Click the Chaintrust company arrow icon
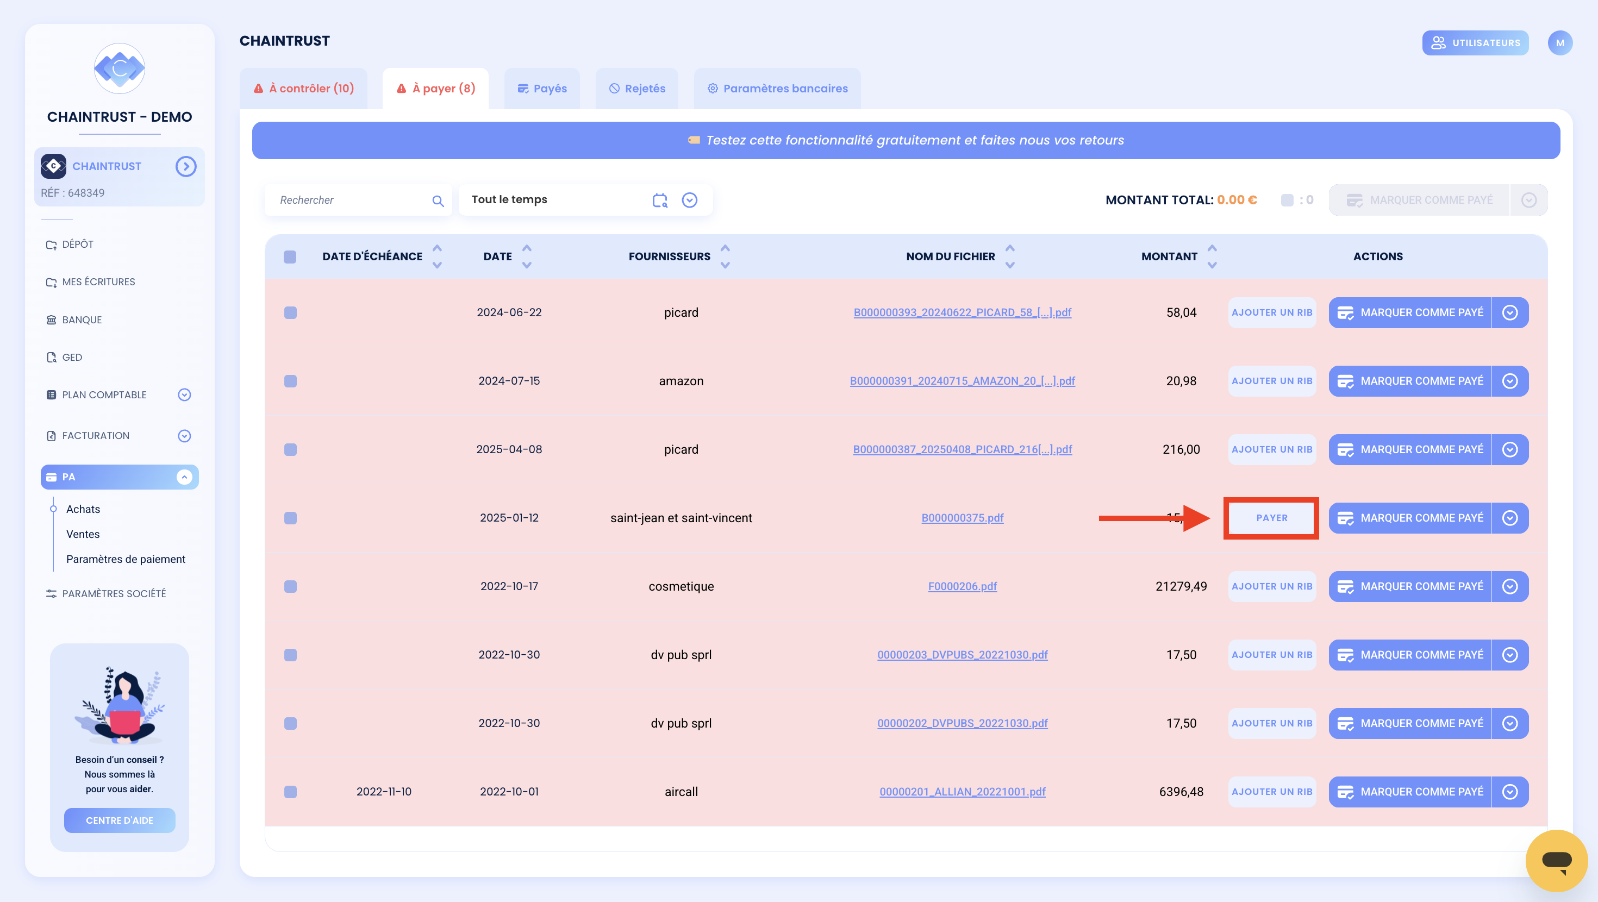This screenshot has height=902, width=1598. click(x=185, y=166)
